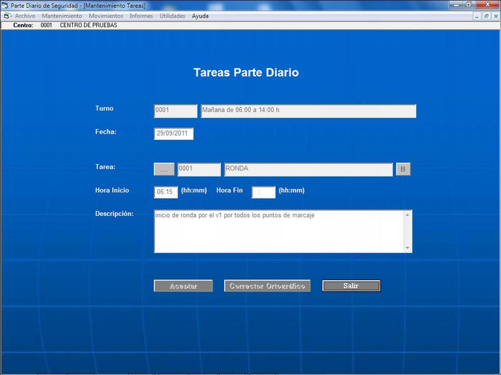Open the Ayuda menu
Screen dimensions: 501x375
(200, 16)
